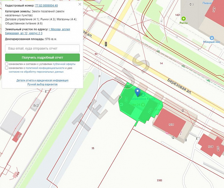The image size is (224, 188).
Task: Open 'публичной оферты' link
Action: click(x=64, y=64)
